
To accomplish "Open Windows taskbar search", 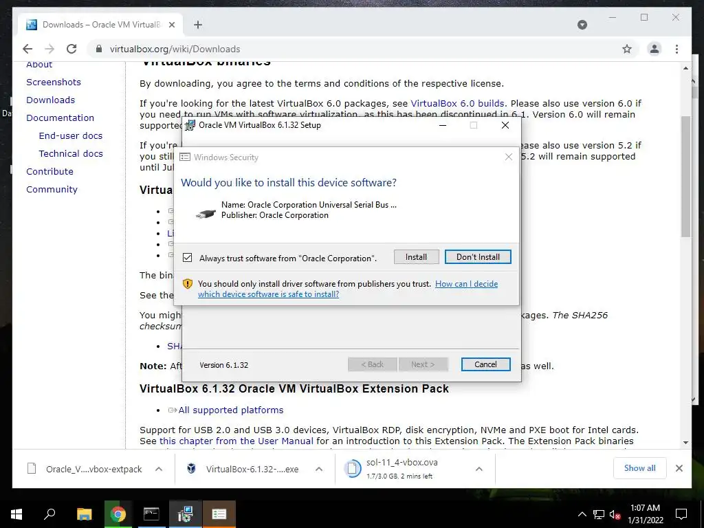I will click(49, 514).
